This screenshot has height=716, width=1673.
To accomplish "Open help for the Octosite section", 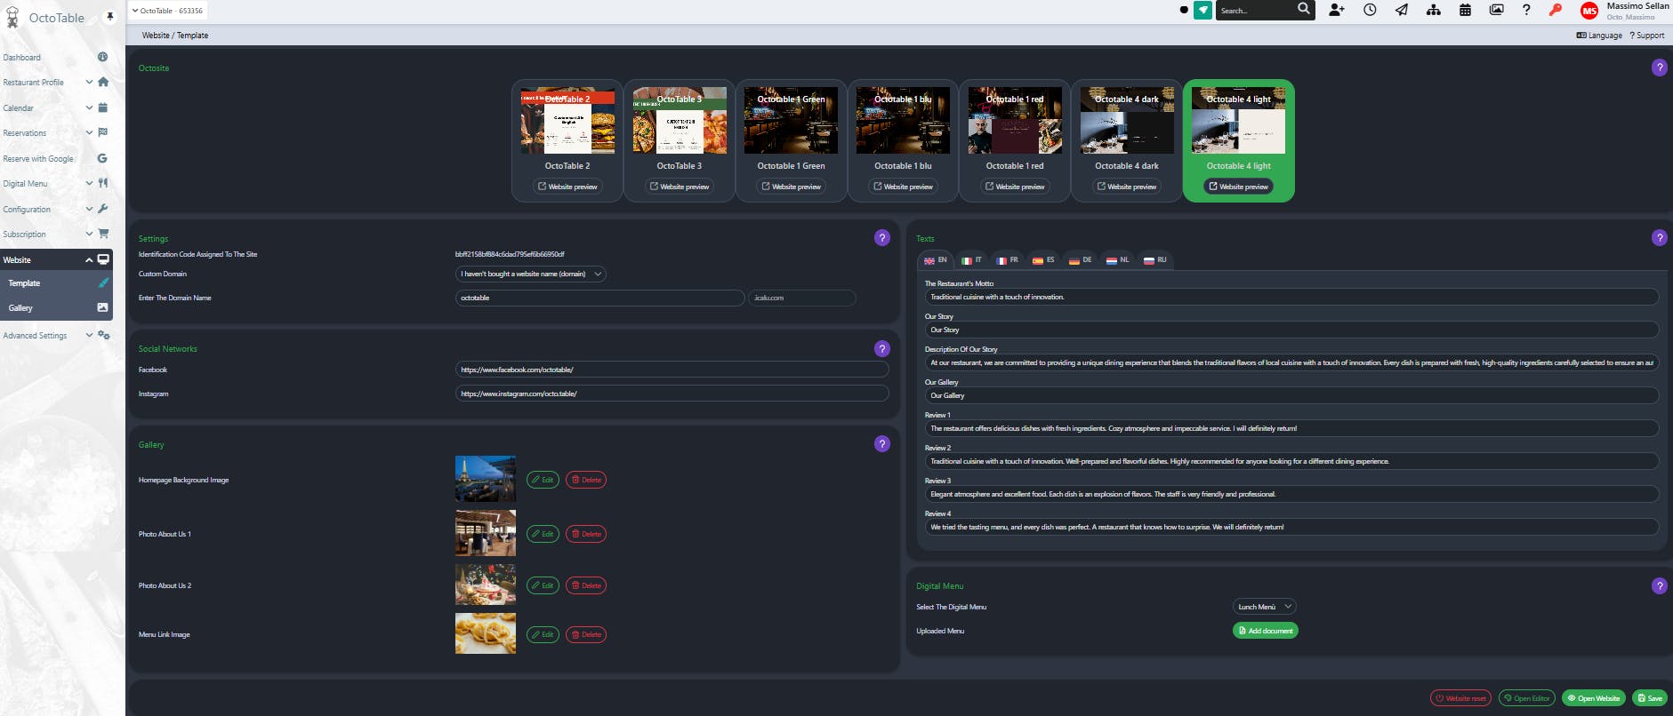I will pyautogui.click(x=1659, y=68).
